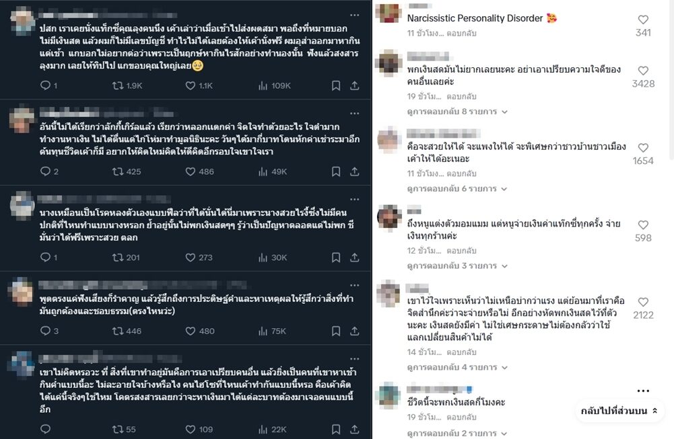Expand the 8 replies thread
This screenshot has height=439, width=674.
(457, 112)
